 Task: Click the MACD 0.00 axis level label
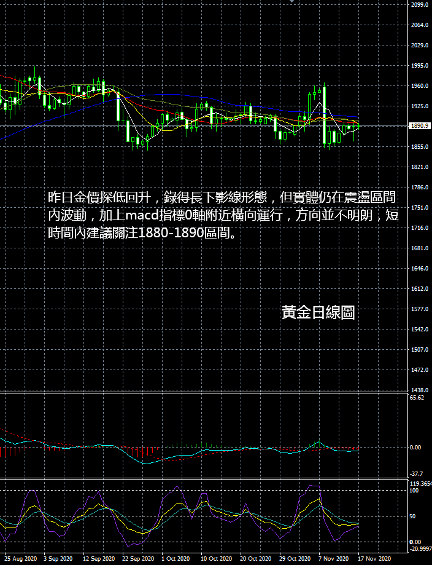click(415, 447)
